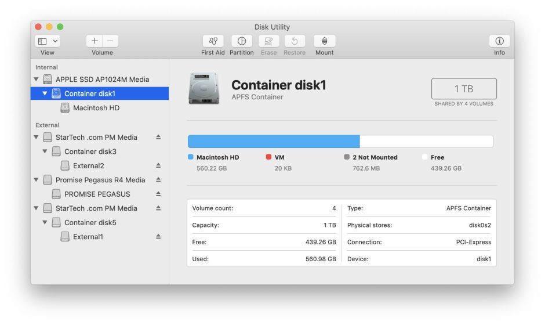Collapse the APPLE SSD AP1024M Media tree
Screen dimensions: 545x325
(37, 80)
